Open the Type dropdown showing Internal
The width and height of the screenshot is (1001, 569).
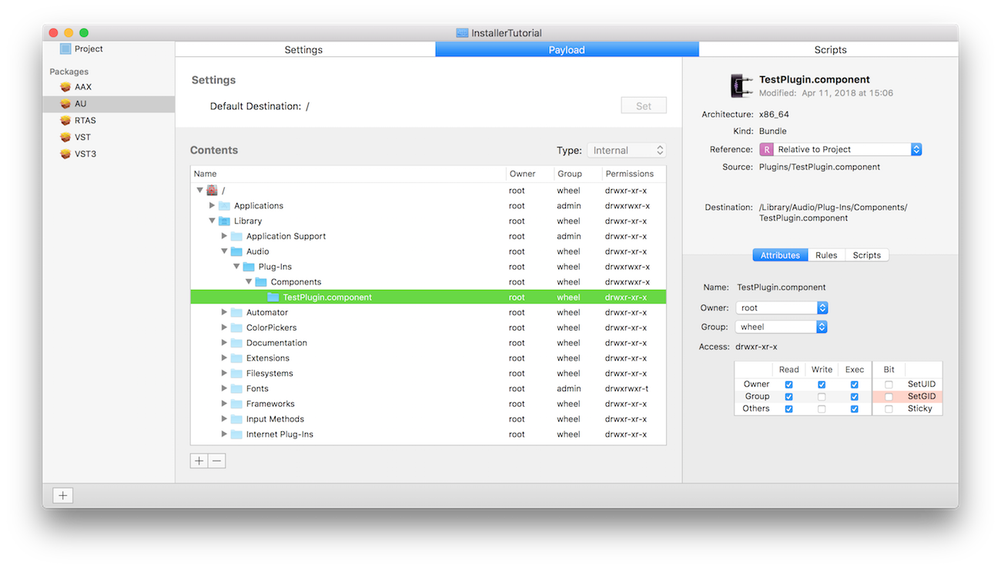coord(626,151)
